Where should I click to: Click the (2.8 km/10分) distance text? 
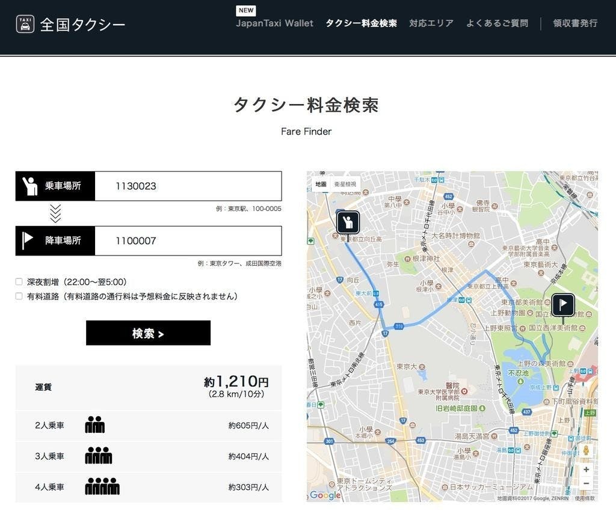point(236,394)
